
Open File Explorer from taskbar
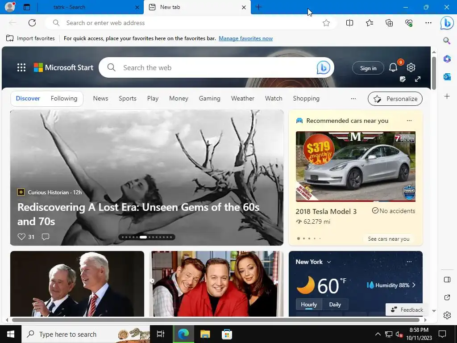[x=205, y=334]
